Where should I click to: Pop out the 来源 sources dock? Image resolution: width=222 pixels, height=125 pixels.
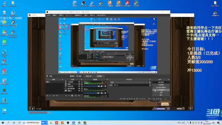point(81,79)
